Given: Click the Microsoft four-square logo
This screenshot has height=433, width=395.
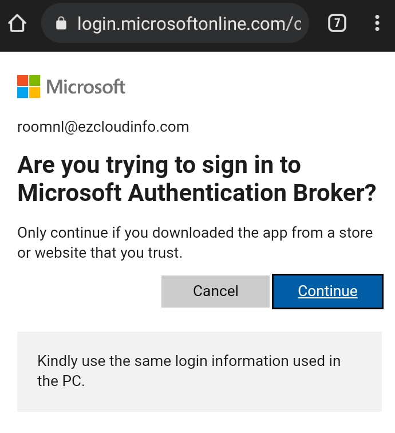Looking at the screenshot, I should [x=29, y=86].
